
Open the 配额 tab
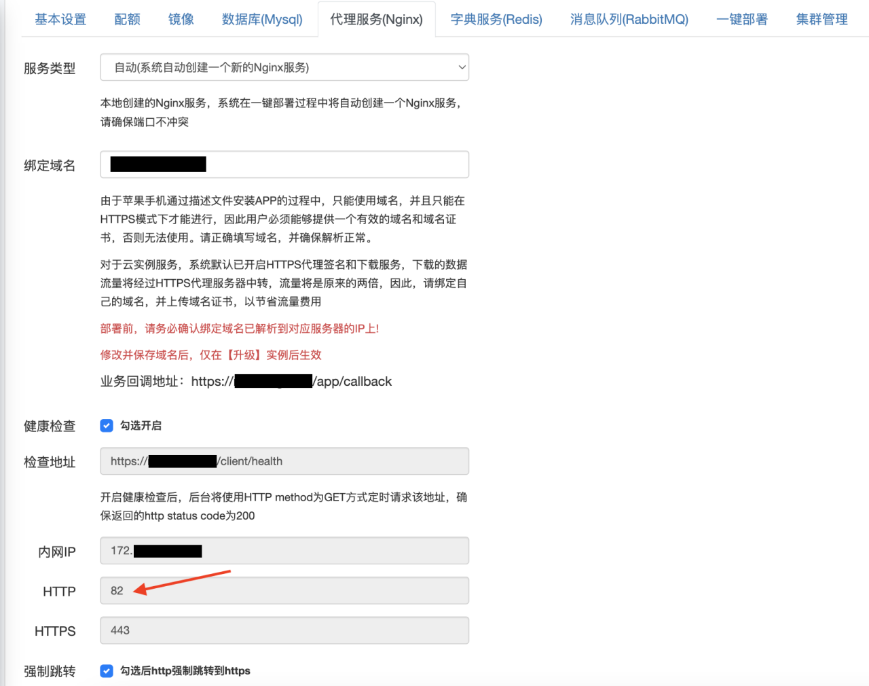click(x=127, y=18)
